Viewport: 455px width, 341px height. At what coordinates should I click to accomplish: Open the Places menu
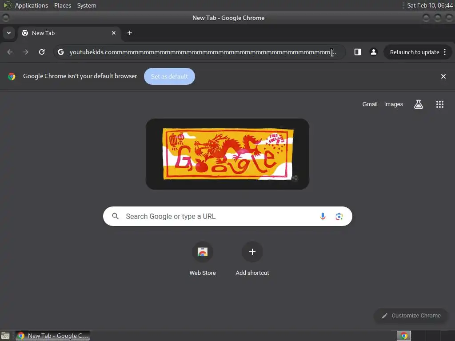(62, 5)
